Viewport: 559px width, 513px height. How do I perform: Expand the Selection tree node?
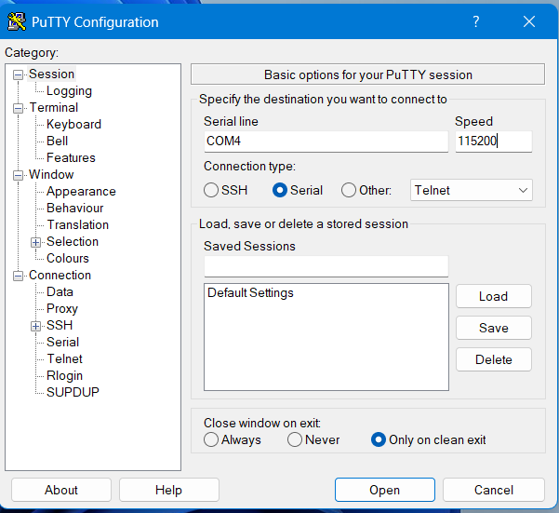click(x=35, y=243)
